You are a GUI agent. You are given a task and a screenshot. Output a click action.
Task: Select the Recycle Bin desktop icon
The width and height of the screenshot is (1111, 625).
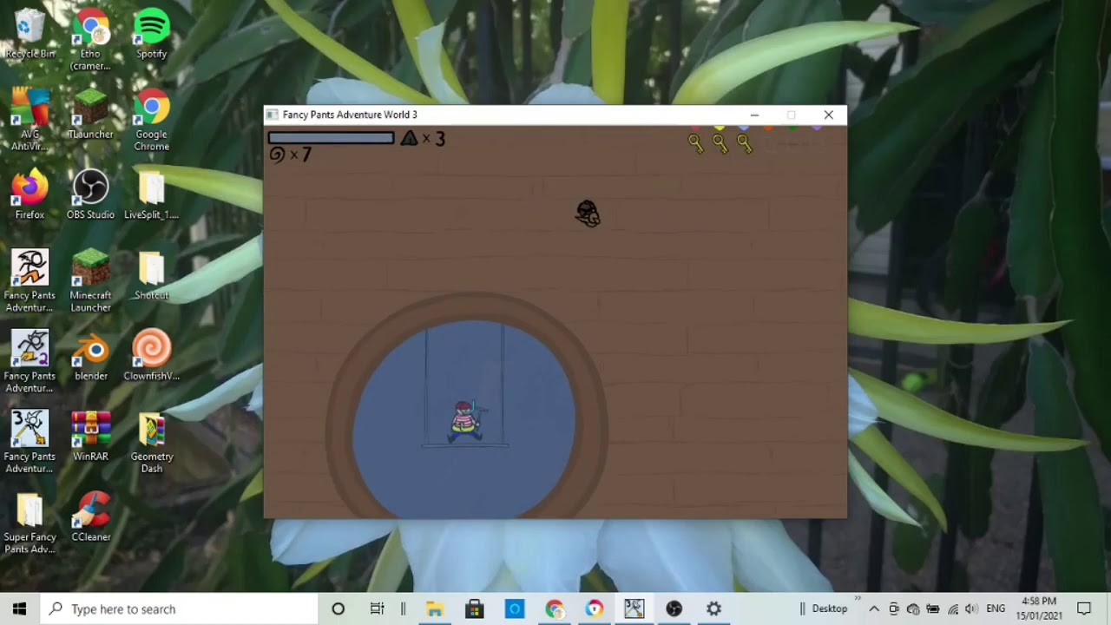point(30,35)
